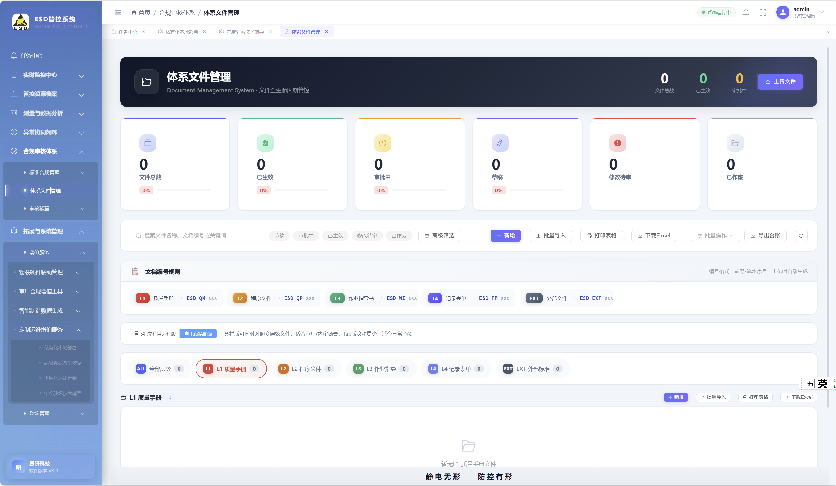Switch to 任务中心 page tab
This screenshot has width=836, height=486.
coord(129,32)
